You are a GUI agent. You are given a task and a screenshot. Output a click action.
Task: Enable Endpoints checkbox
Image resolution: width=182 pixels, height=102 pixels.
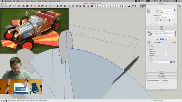click(x=148, y=55)
